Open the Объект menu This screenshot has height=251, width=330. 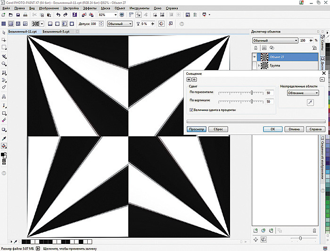coord(120,8)
